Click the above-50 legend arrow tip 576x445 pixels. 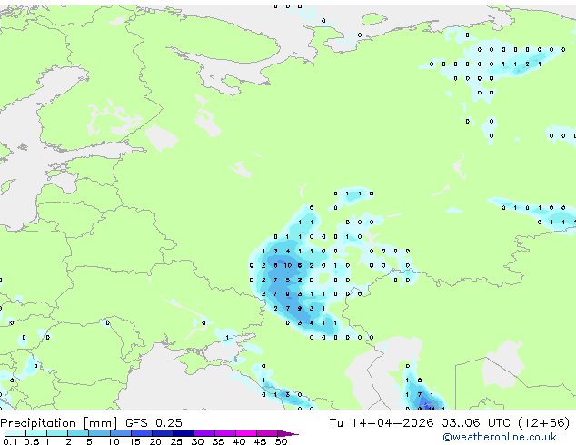pyautogui.click(x=288, y=433)
